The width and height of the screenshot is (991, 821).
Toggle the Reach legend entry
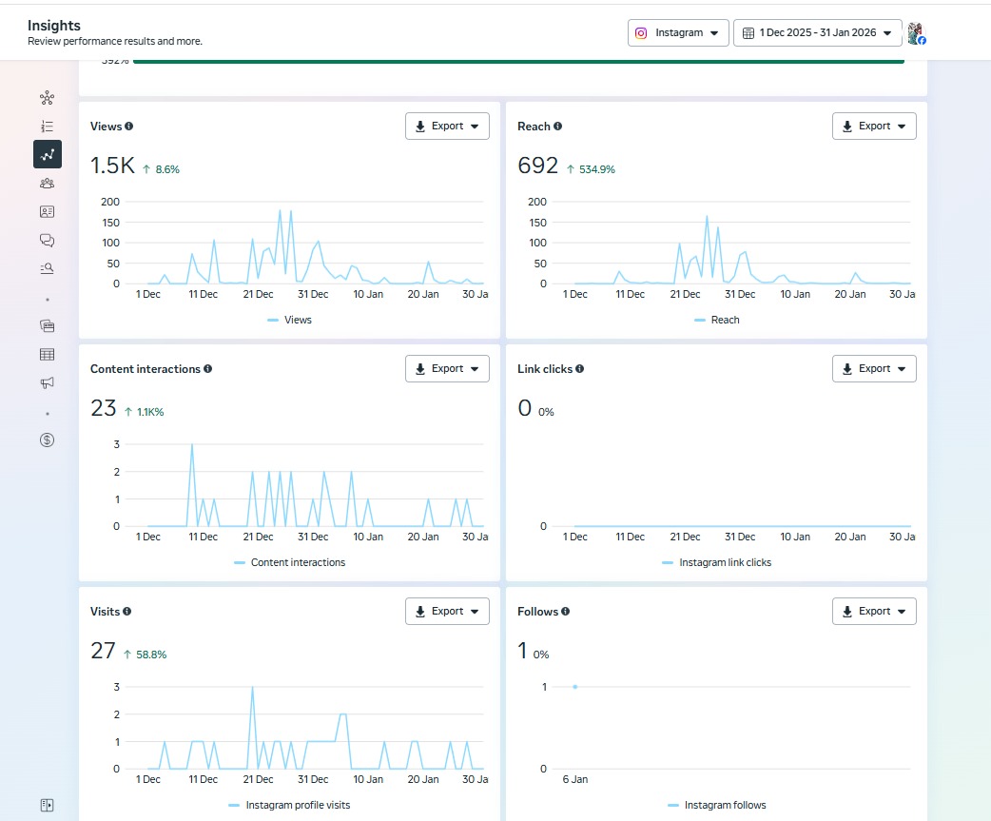(717, 321)
